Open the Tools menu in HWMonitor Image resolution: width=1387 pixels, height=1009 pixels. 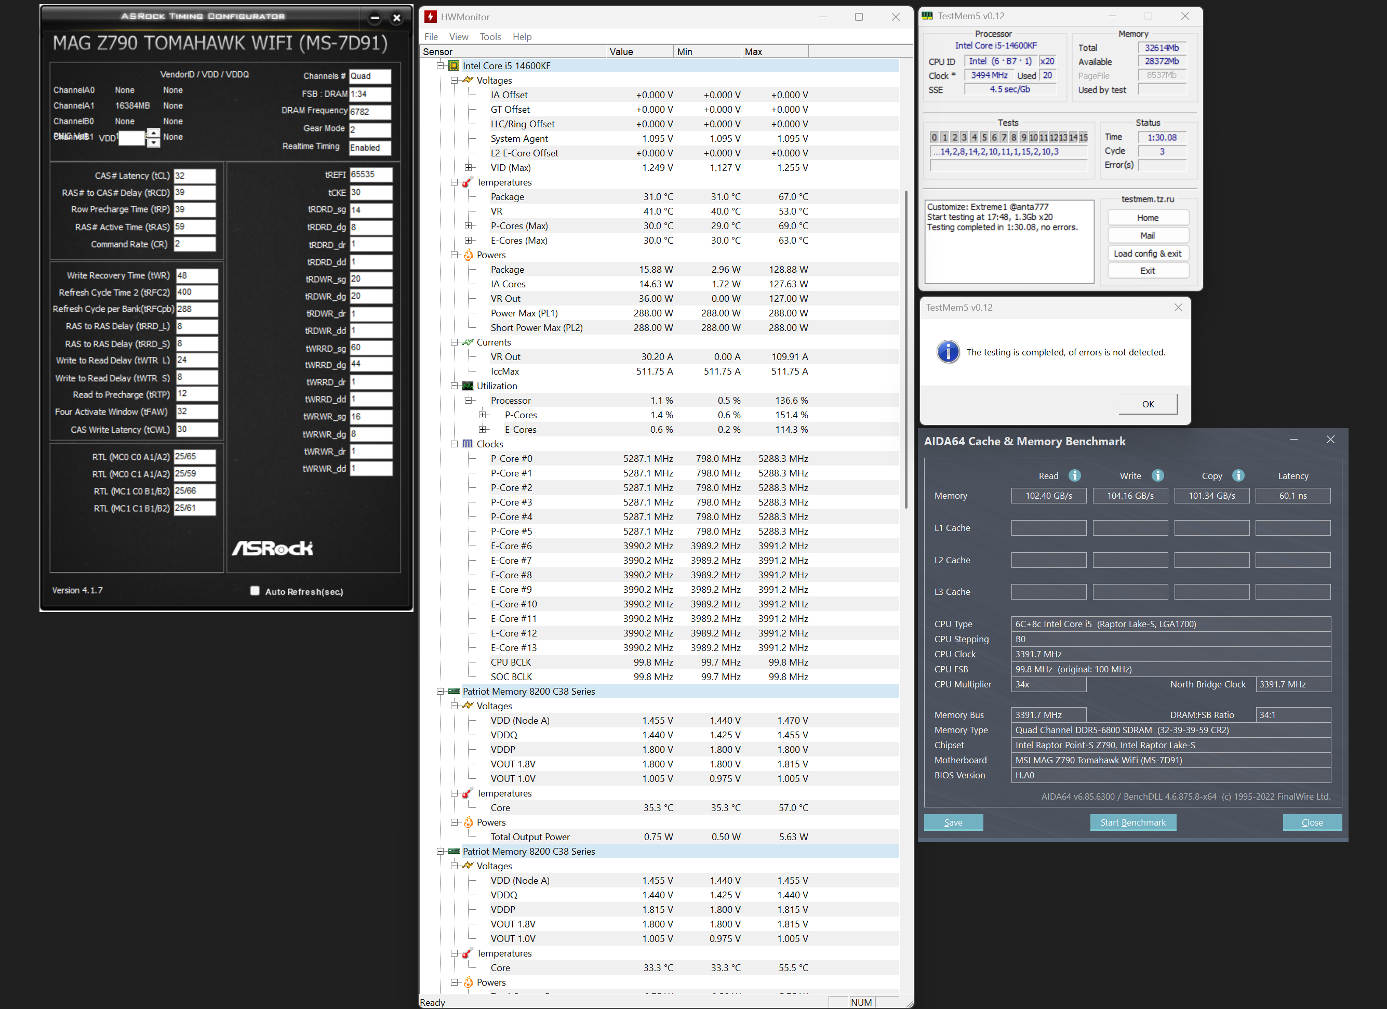pyautogui.click(x=490, y=37)
